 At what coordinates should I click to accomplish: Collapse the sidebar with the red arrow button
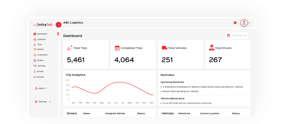click(x=58, y=25)
